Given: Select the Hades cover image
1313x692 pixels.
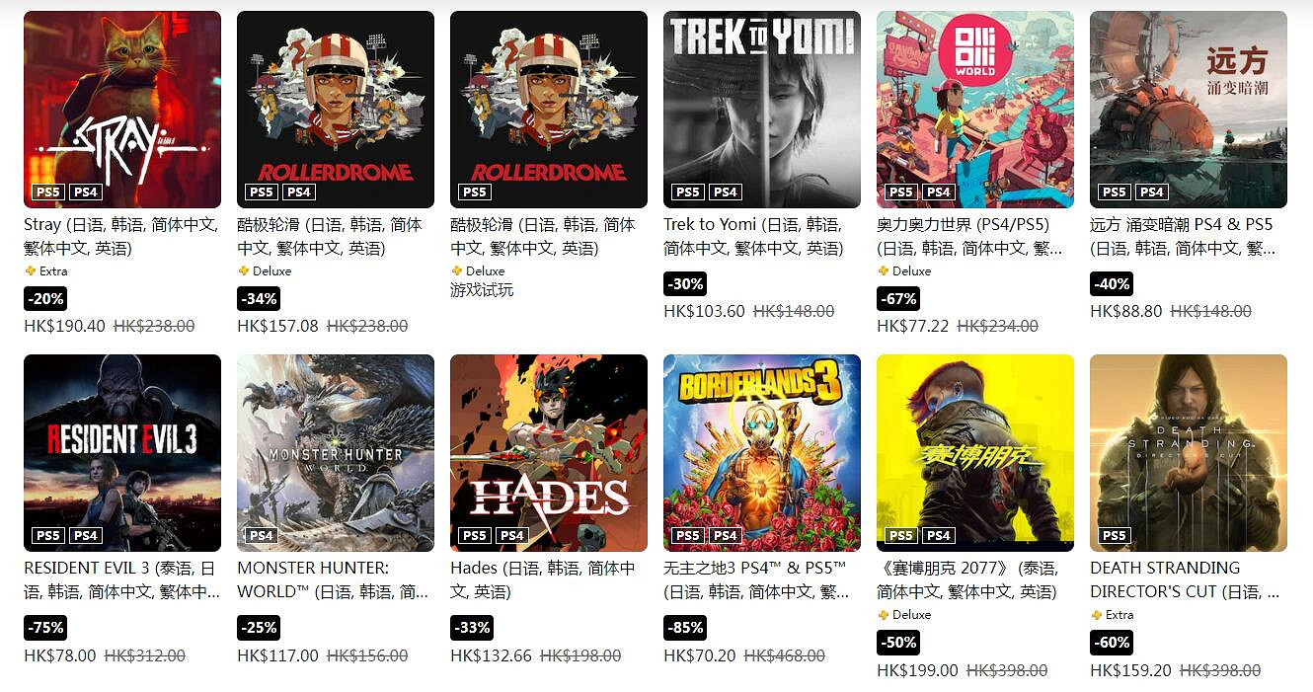Looking at the screenshot, I should 549,453.
